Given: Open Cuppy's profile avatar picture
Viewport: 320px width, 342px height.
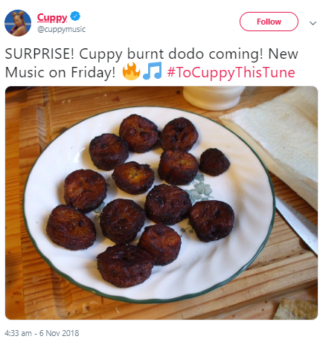Looking at the screenshot, I should point(18,23).
